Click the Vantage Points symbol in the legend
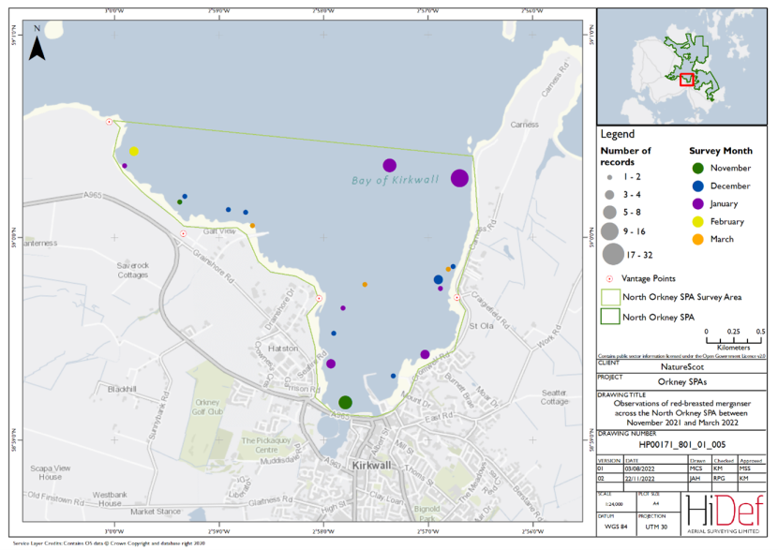778x550 pixels. 609,278
